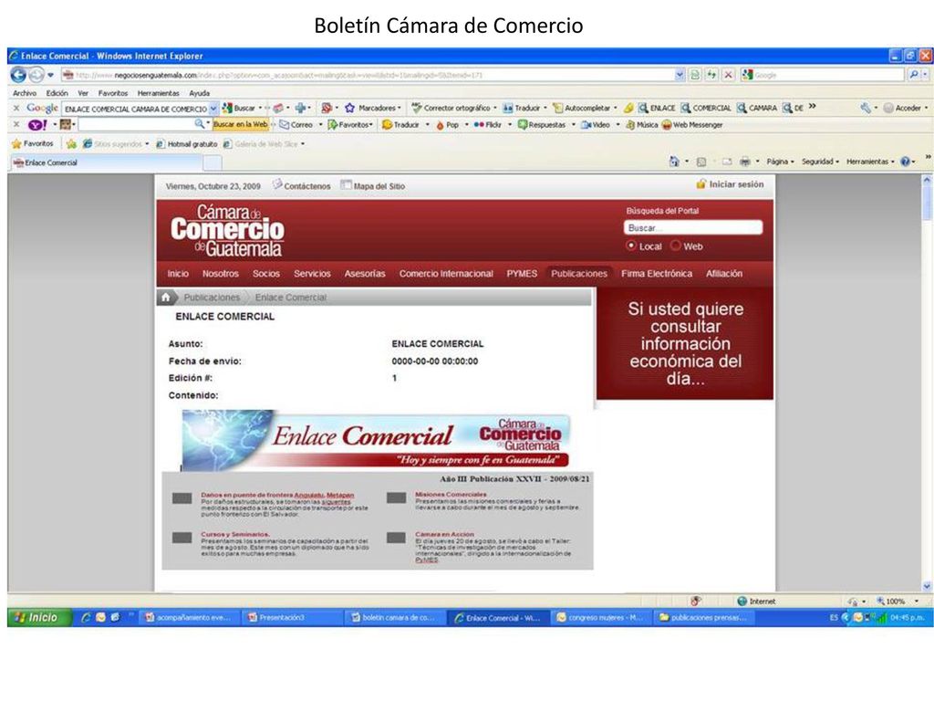Screen dimensions: 934x701
Task: Click Flickr button on Yahoo toolbar
Action: (x=488, y=124)
